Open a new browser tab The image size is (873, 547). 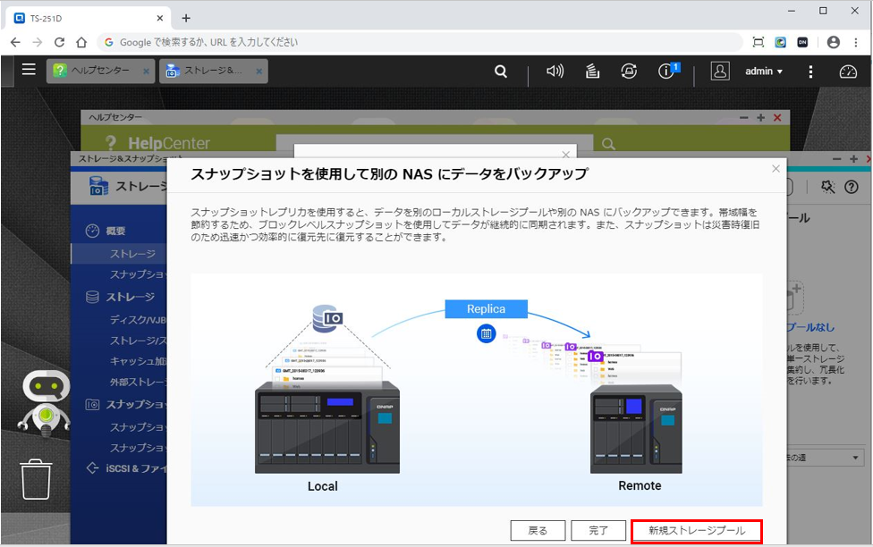[x=186, y=18]
